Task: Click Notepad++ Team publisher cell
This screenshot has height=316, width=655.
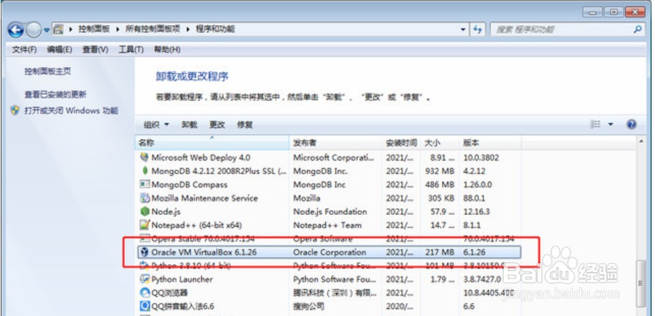Action: tap(327, 225)
